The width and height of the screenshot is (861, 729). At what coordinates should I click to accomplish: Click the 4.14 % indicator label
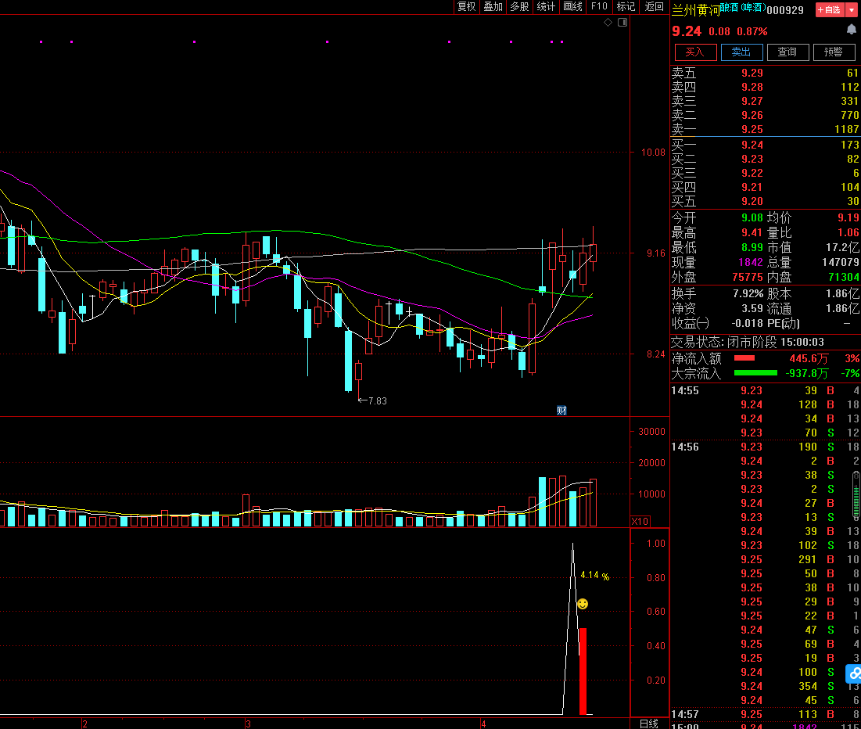(x=594, y=576)
